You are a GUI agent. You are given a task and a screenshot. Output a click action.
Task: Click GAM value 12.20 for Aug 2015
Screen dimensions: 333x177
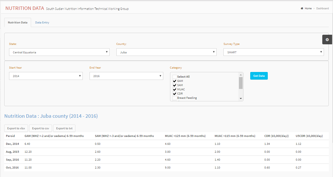(x=28, y=152)
